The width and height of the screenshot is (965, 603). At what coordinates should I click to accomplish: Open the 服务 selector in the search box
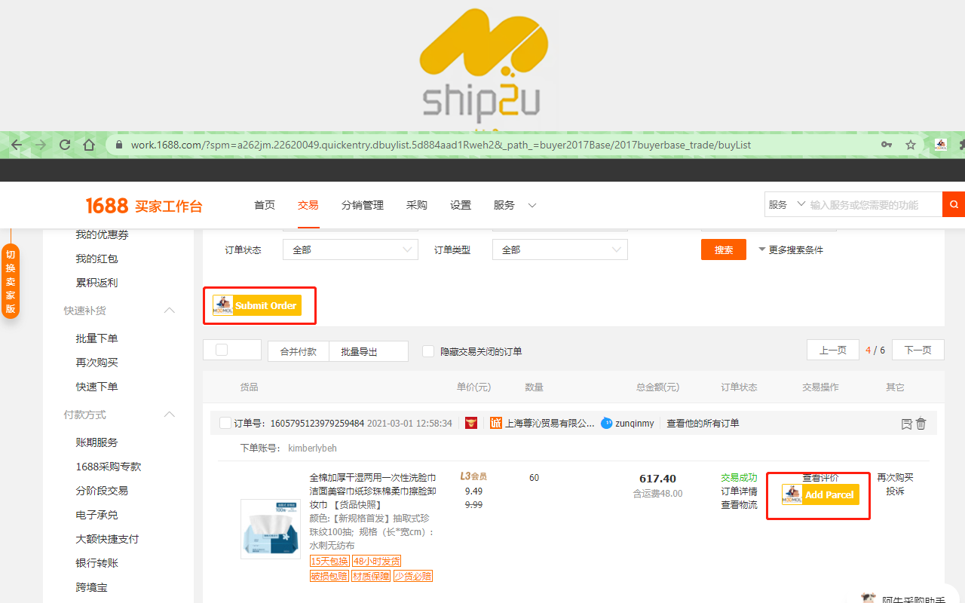pos(786,204)
